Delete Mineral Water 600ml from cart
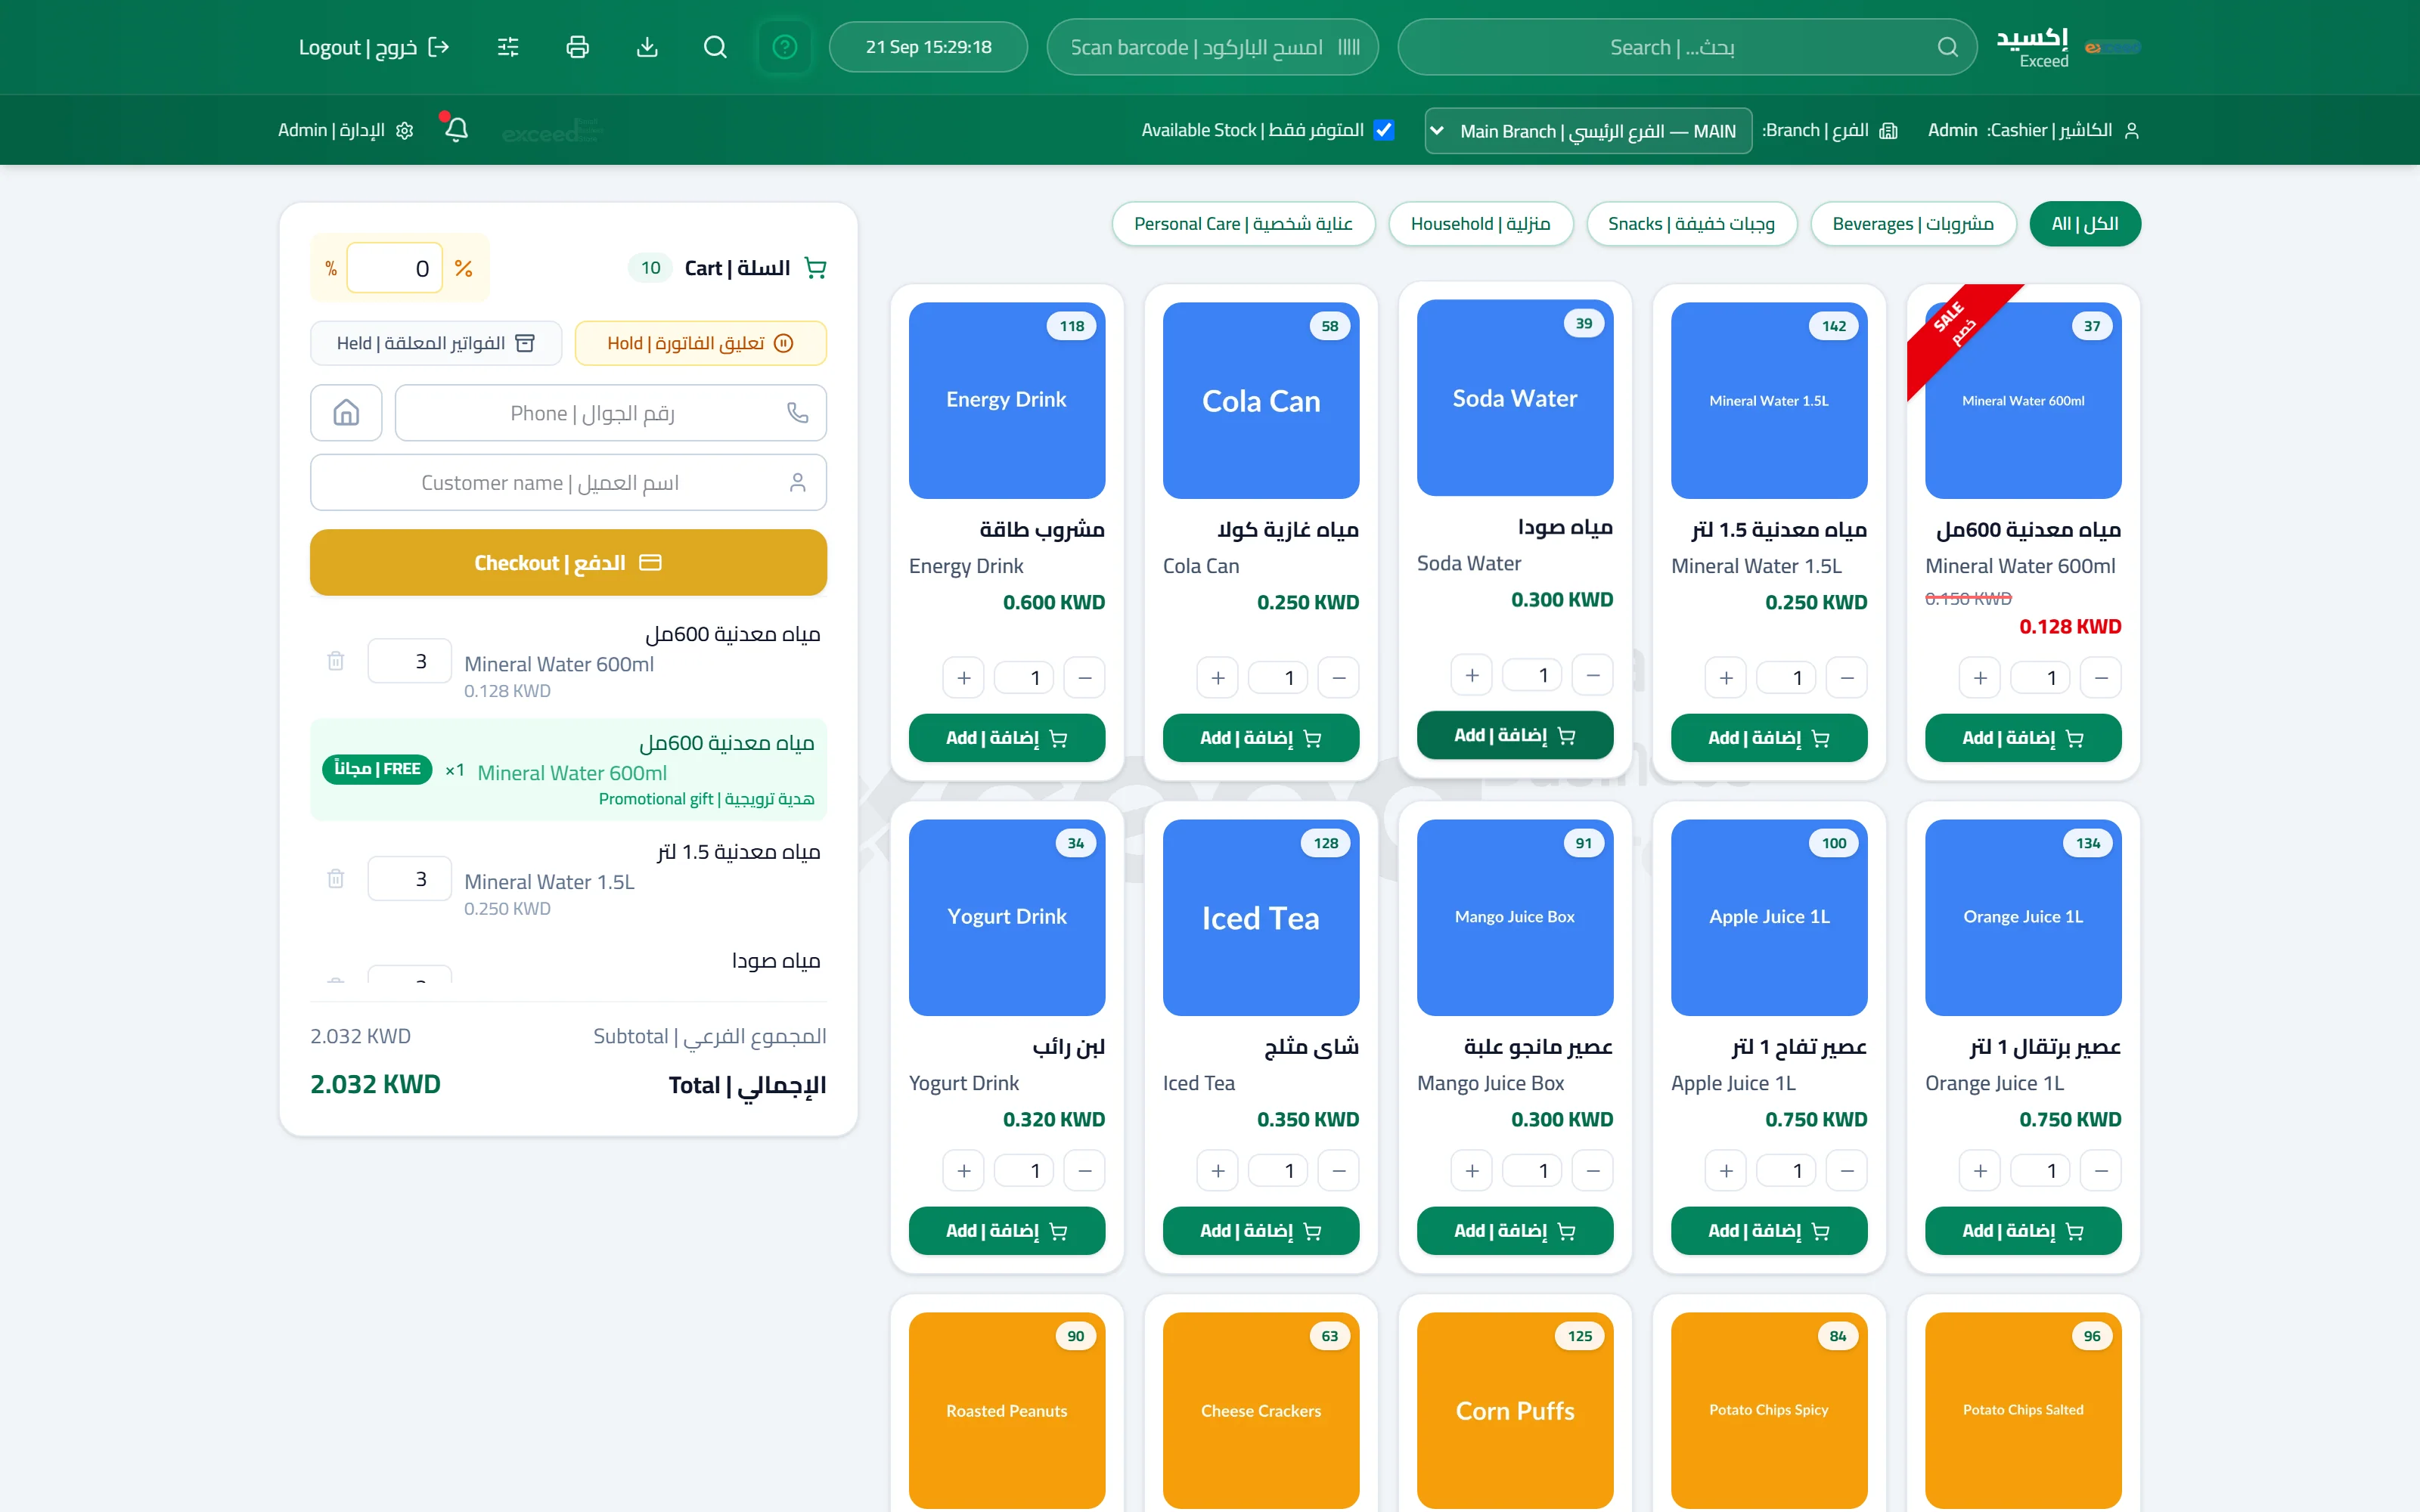 coord(336,661)
